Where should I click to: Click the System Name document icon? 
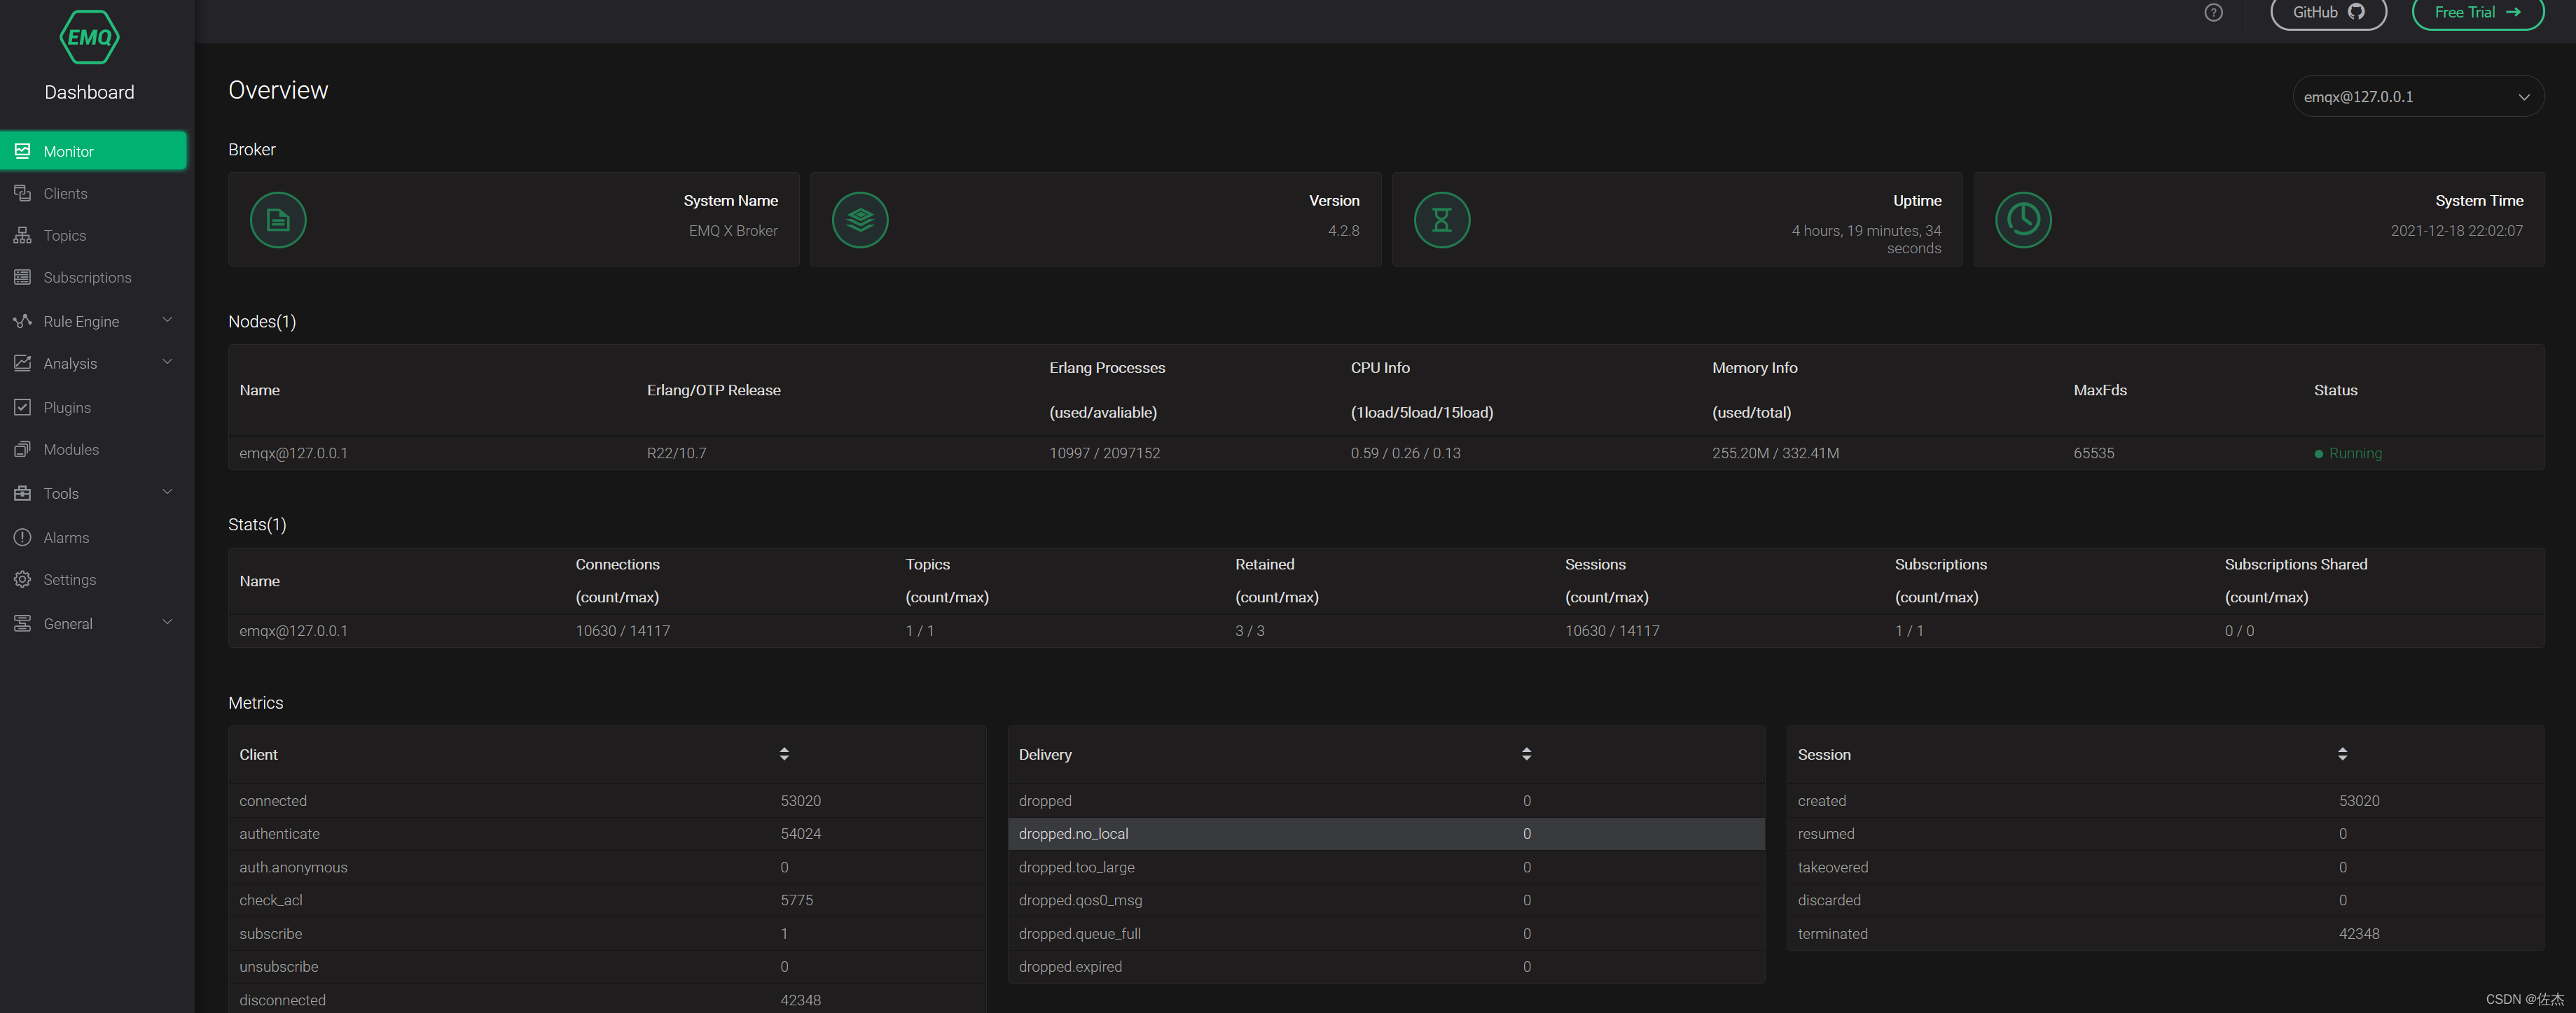278,220
